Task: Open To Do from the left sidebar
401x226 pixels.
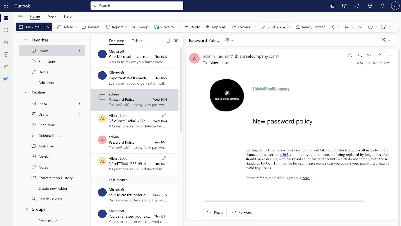Action: 6,79
